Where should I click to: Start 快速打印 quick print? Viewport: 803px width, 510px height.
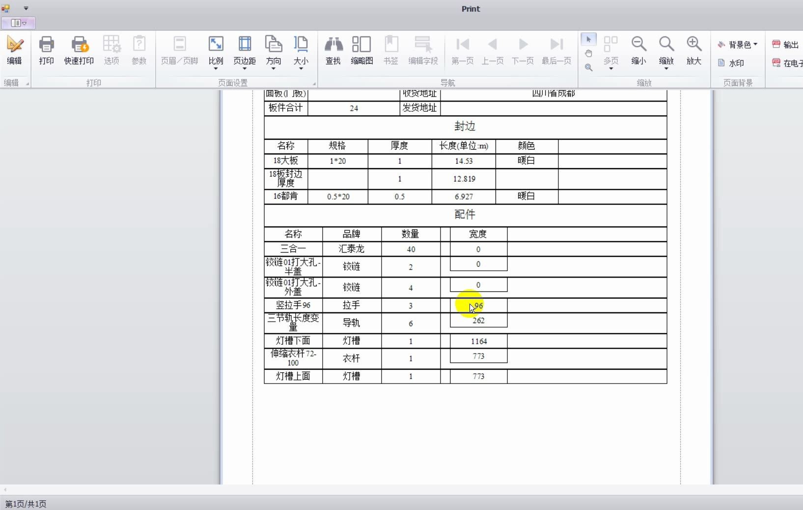(x=79, y=50)
